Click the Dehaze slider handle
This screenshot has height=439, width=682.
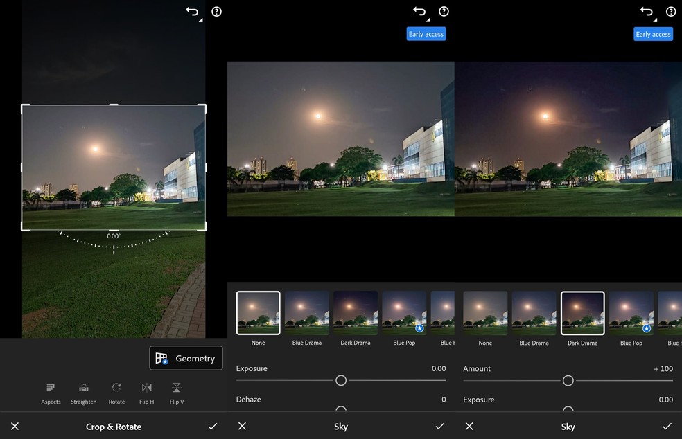340,411
